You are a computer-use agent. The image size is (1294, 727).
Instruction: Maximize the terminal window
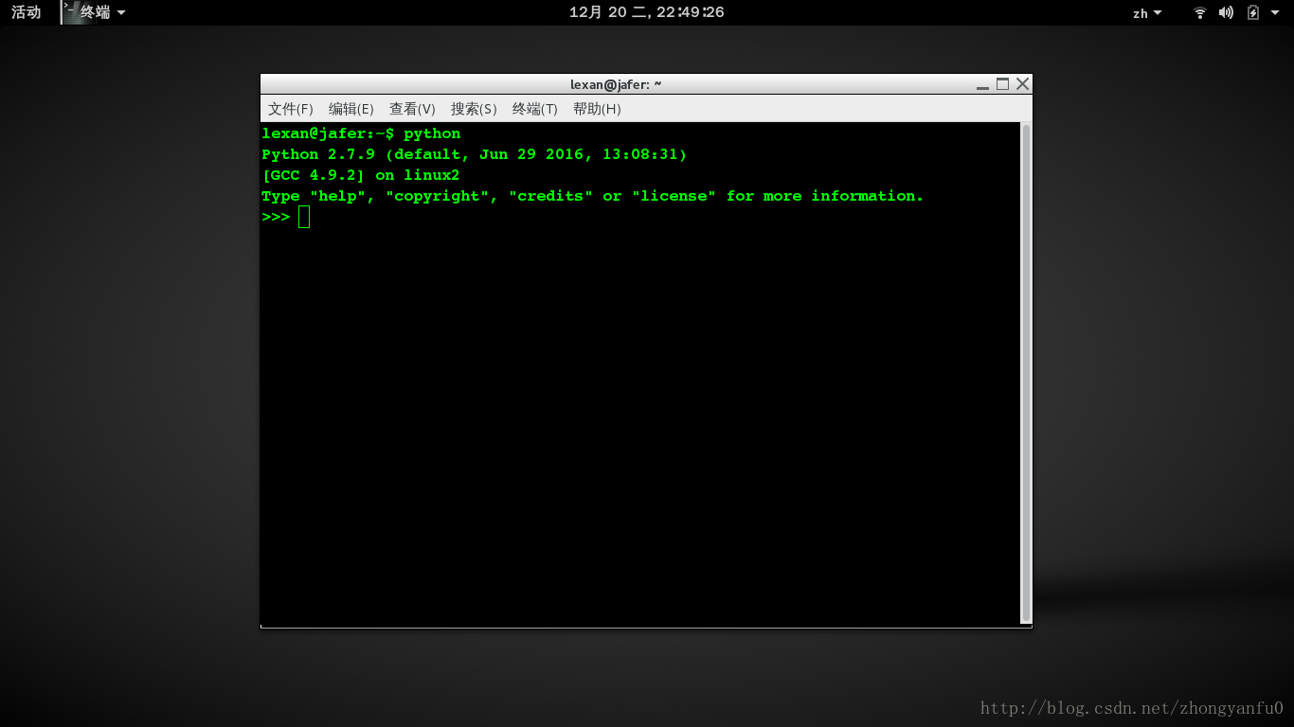(x=1002, y=84)
